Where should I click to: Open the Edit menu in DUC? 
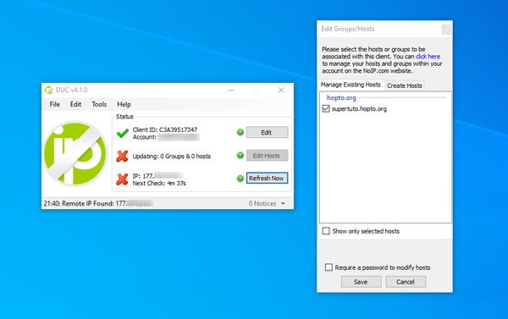75,104
